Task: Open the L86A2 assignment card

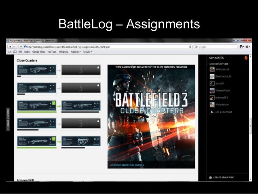Action: [x=37, y=106]
